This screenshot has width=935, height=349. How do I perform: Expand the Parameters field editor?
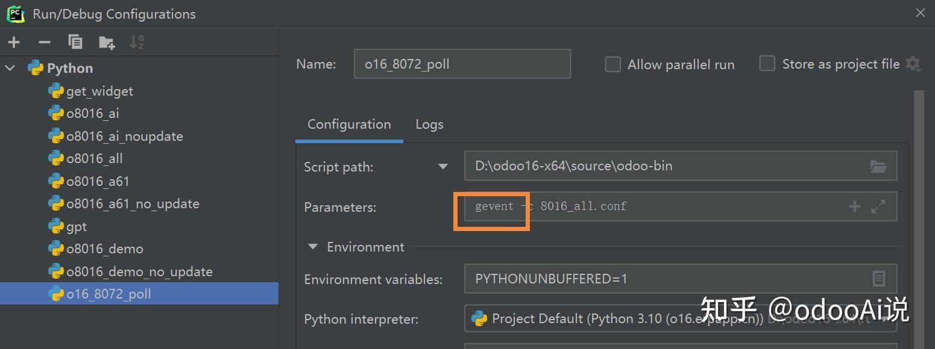click(878, 207)
